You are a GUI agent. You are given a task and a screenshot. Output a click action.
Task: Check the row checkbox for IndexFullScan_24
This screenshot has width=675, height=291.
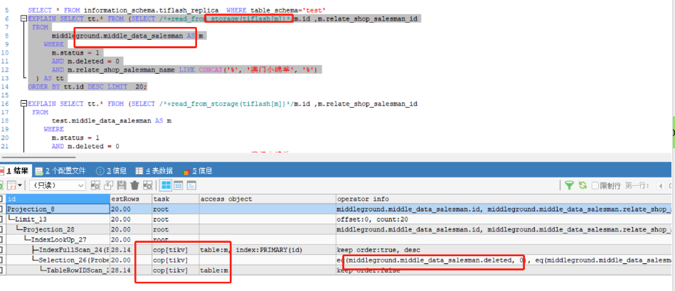[1, 250]
